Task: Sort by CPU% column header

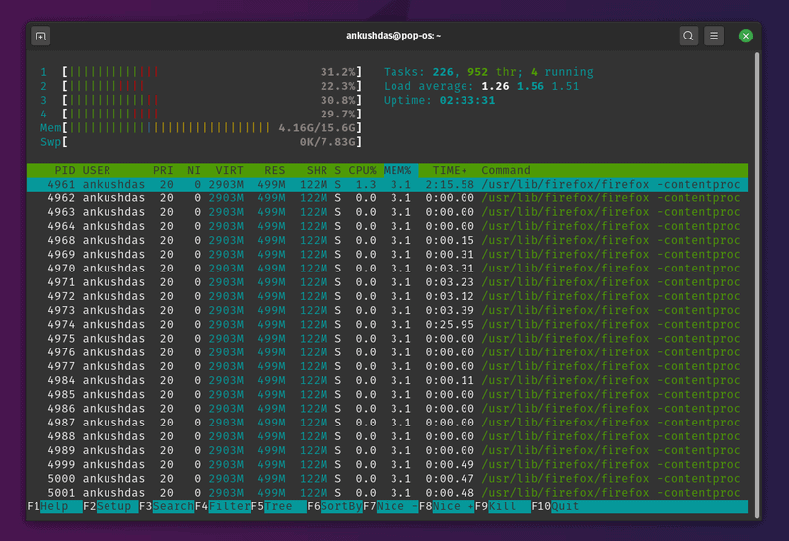Action: pos(362,170)
